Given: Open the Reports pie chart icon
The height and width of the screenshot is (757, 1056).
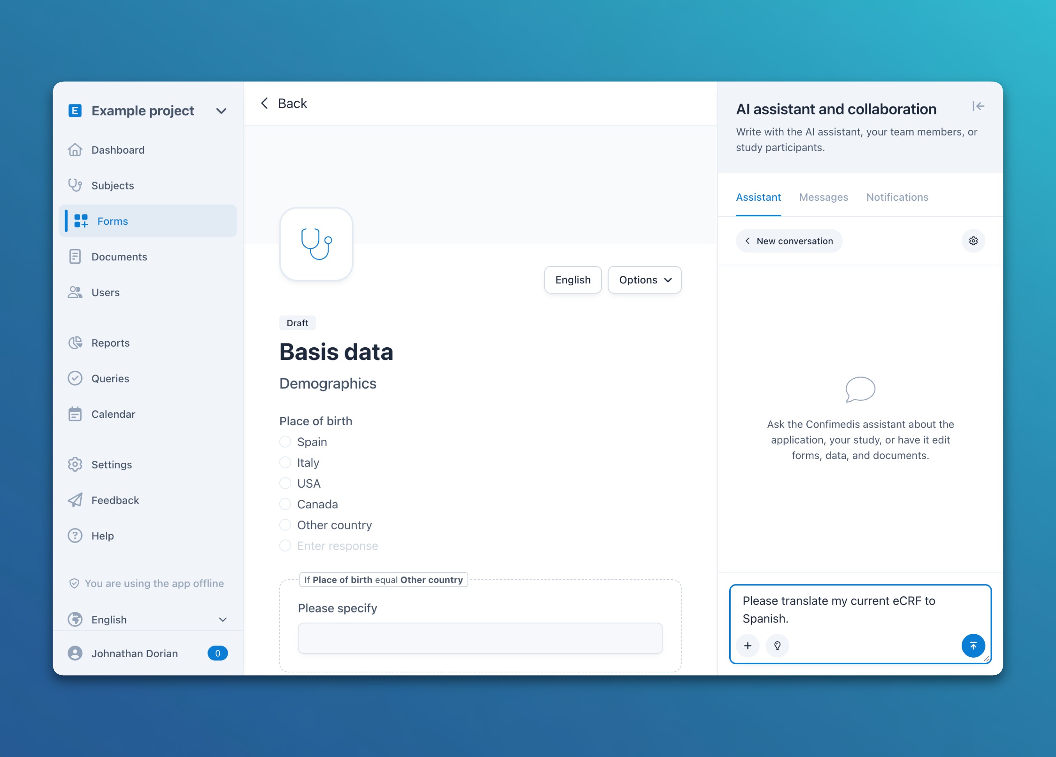Looking at the screenshot, I should click(x=75, y=343).
